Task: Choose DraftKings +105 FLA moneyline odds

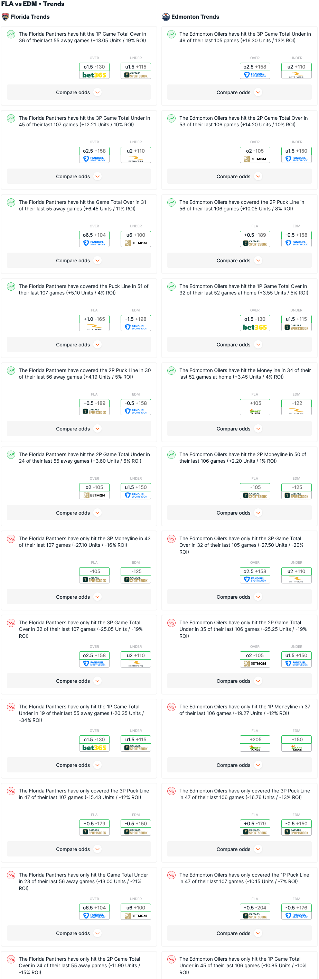Action: coord(255,407)
